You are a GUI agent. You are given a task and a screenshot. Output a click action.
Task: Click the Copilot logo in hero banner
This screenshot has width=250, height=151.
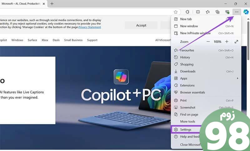click(121, 77)
